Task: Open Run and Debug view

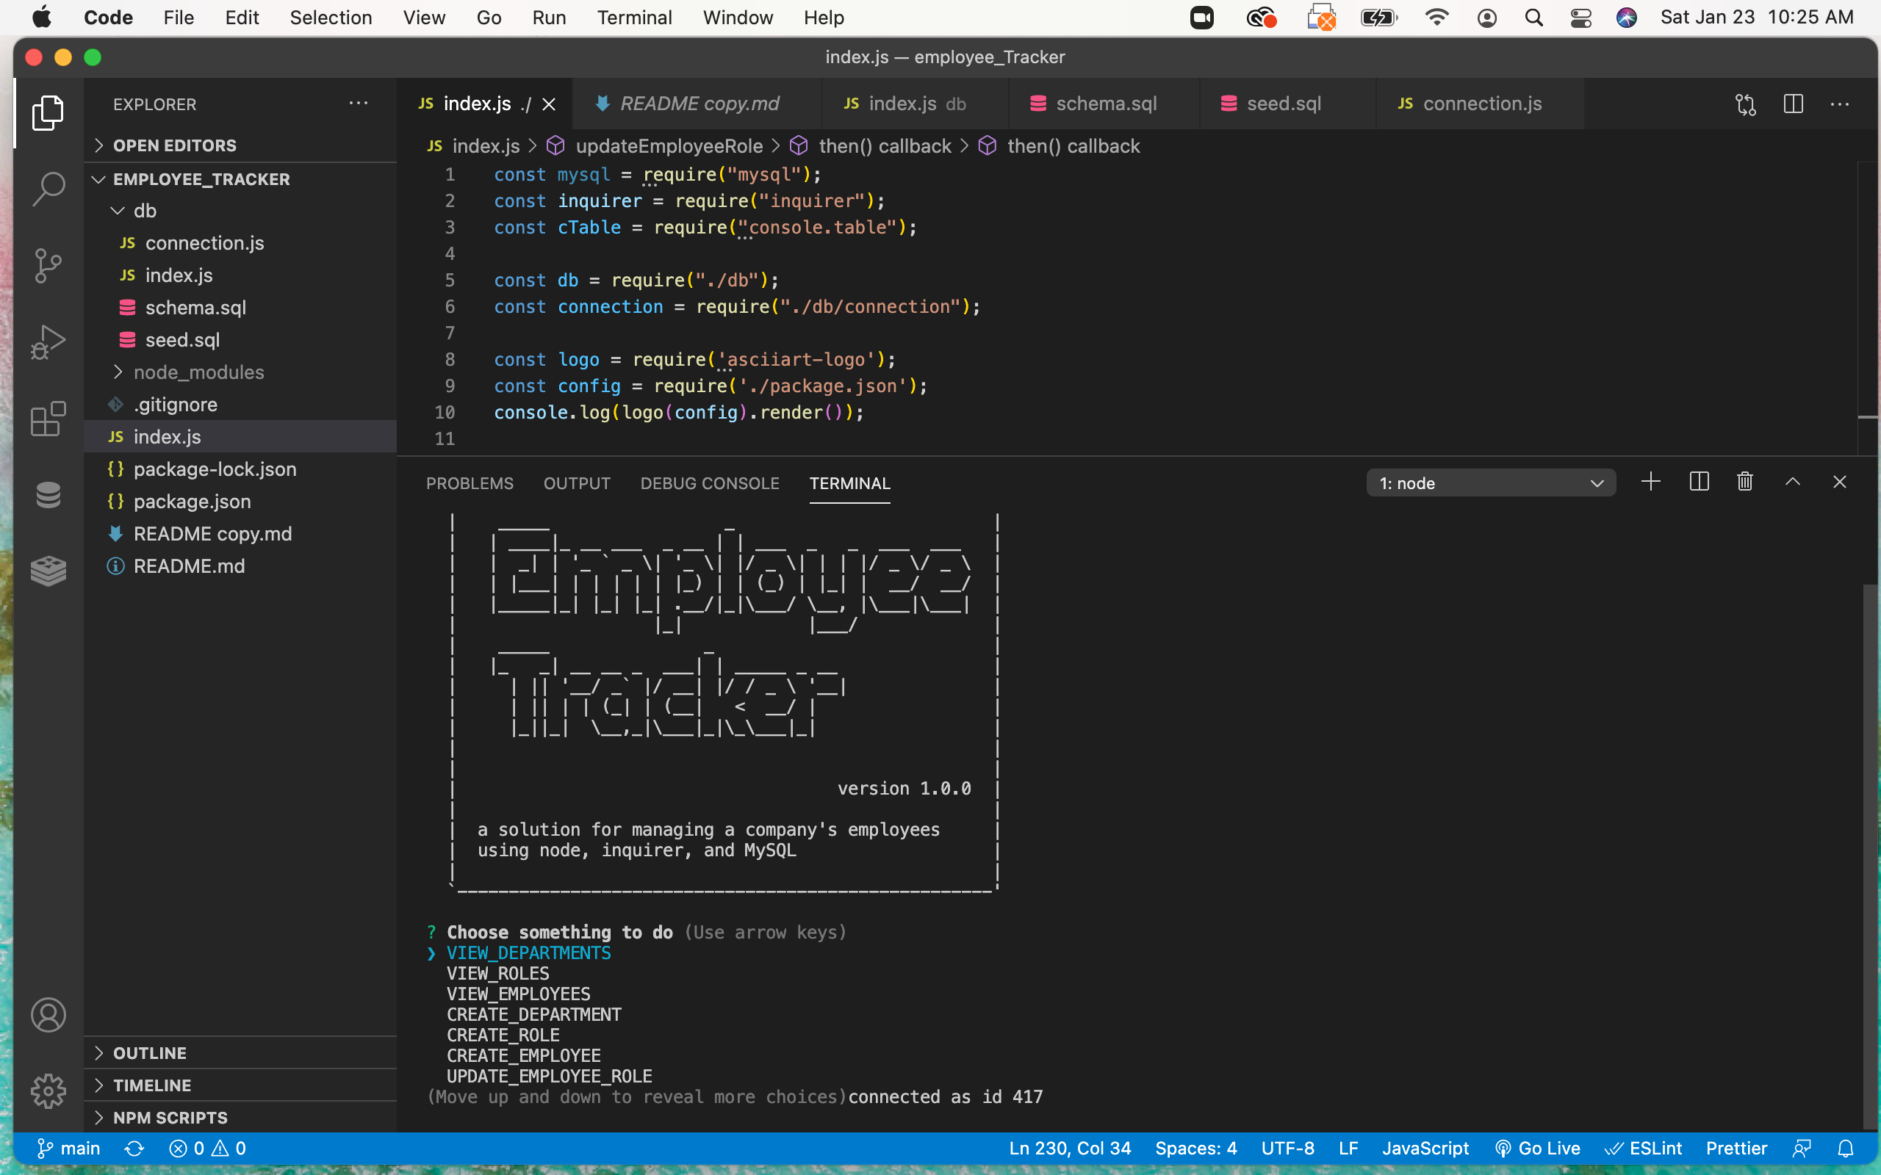Action: pos(48,342)
